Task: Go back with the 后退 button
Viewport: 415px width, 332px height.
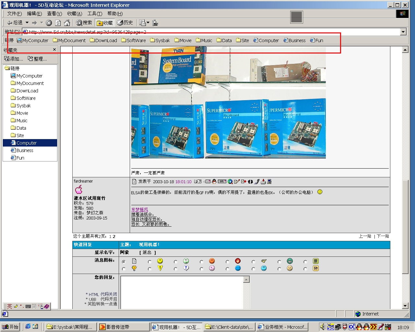Action: [15, 23]
